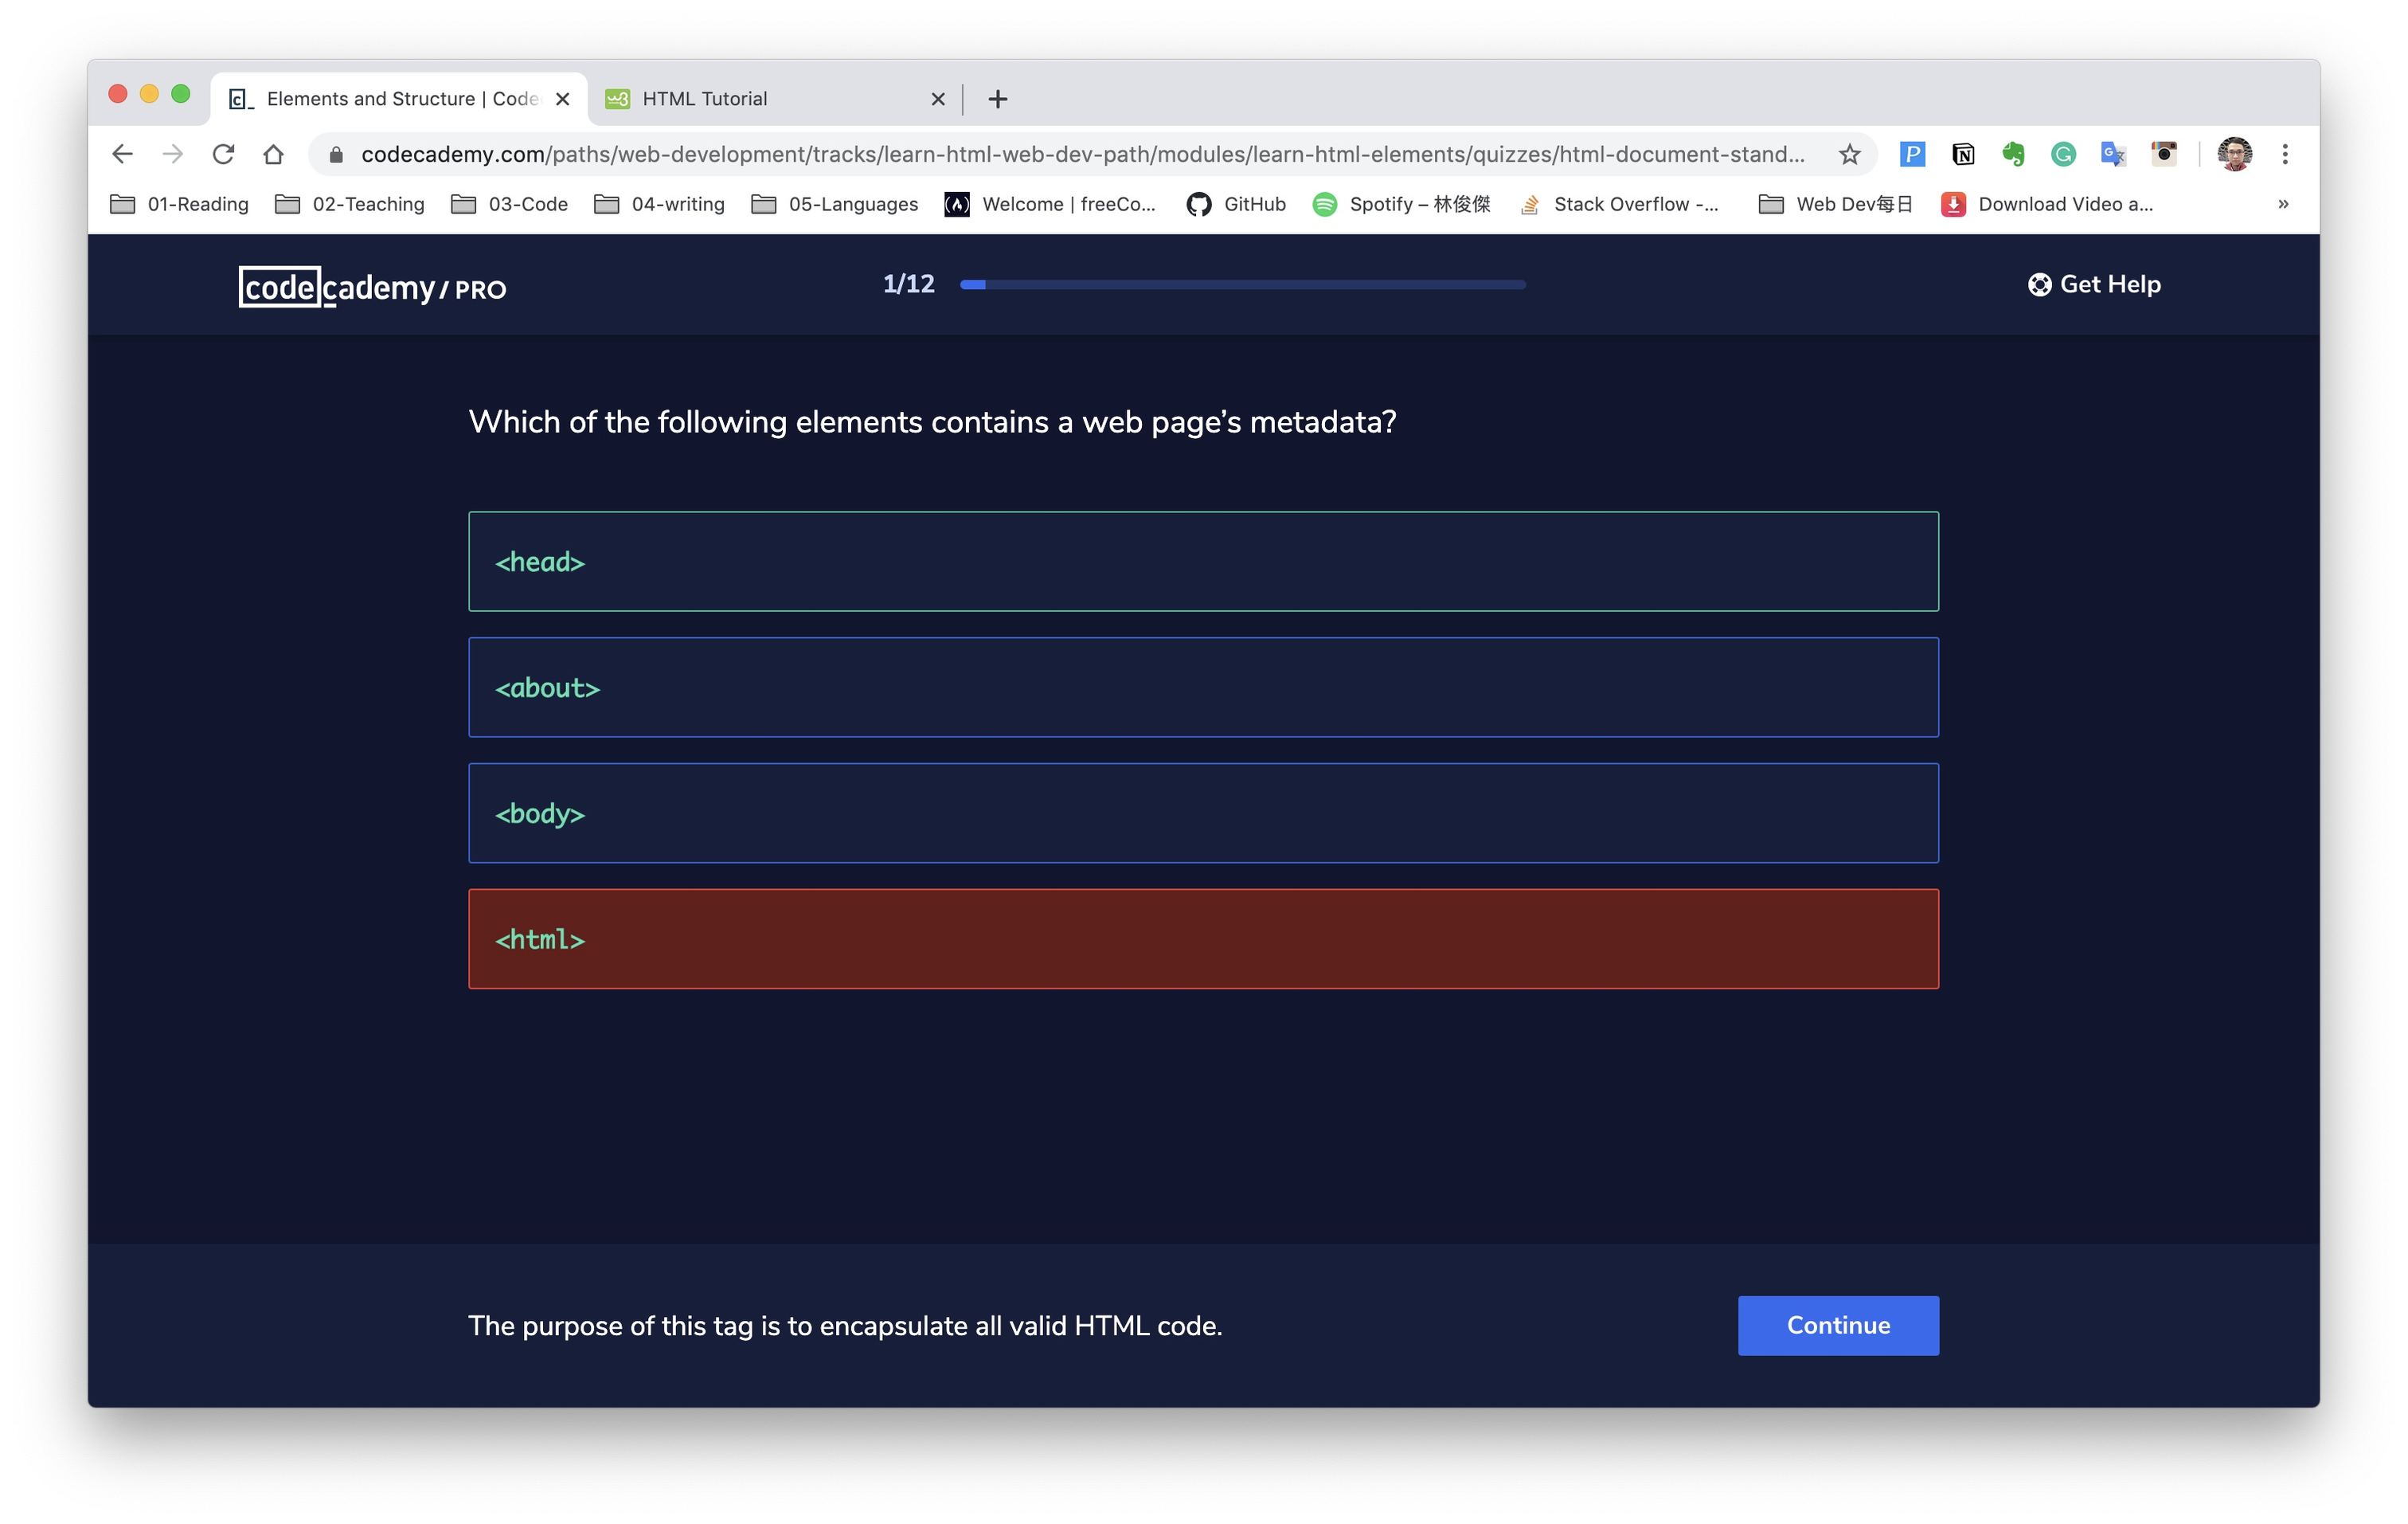Open a new browser tab
This screenshot has width=2408, height=1524.
[997, 99]
